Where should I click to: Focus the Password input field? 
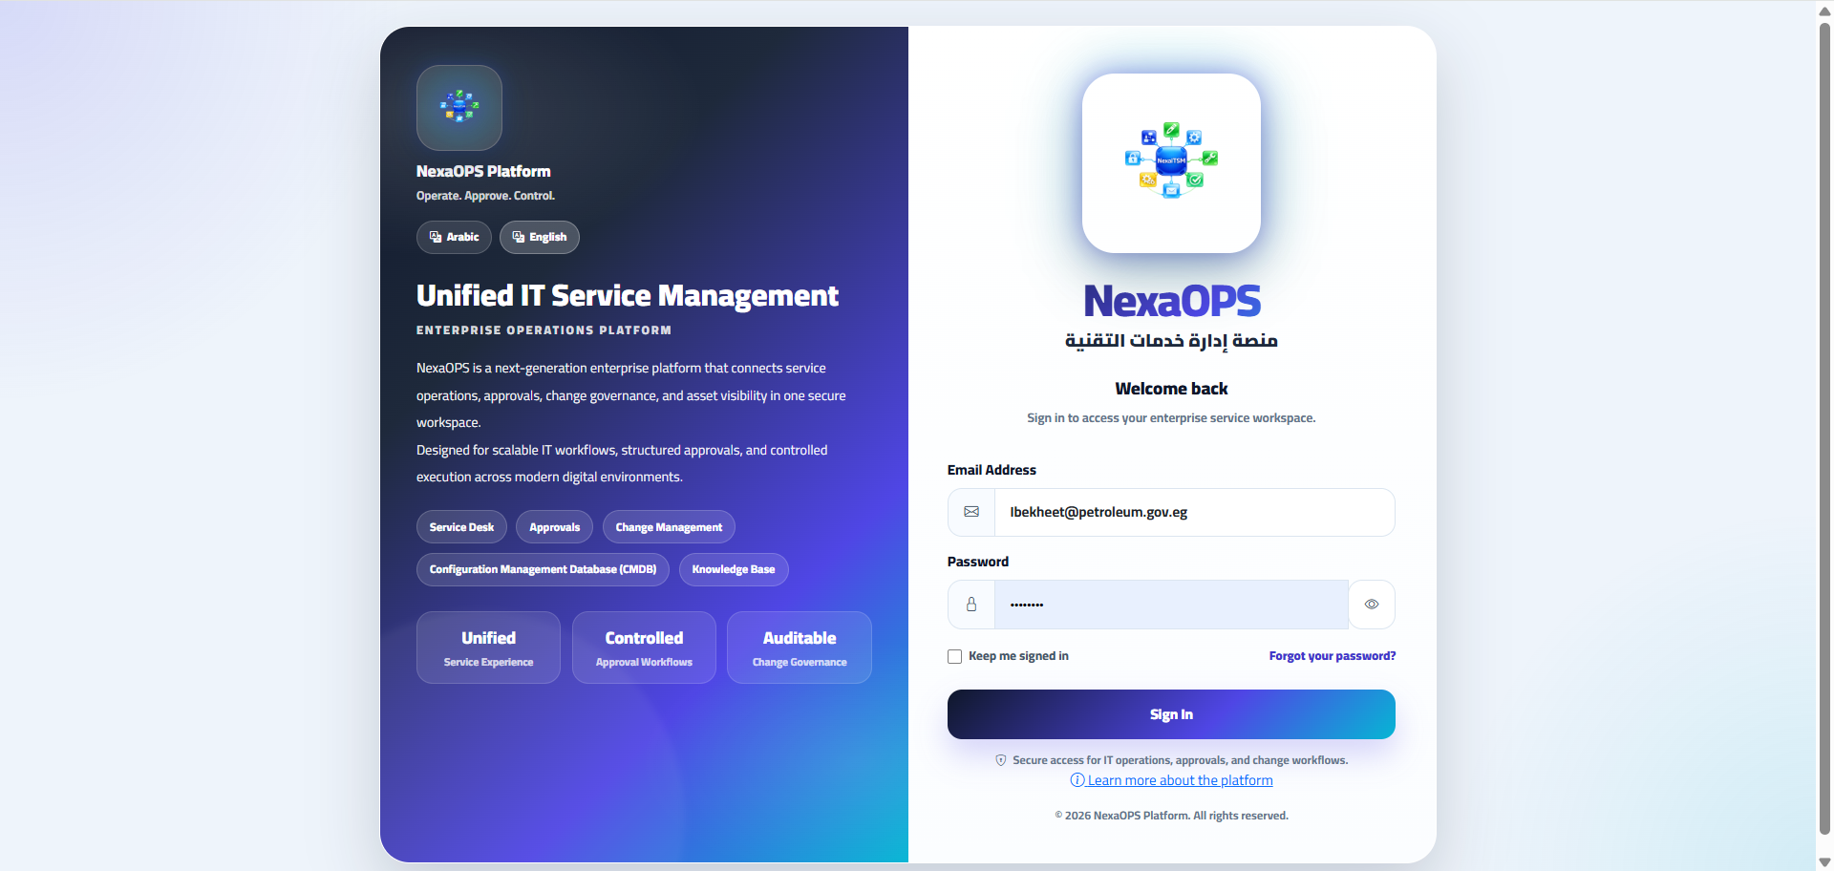click(x=1171, y=605)
